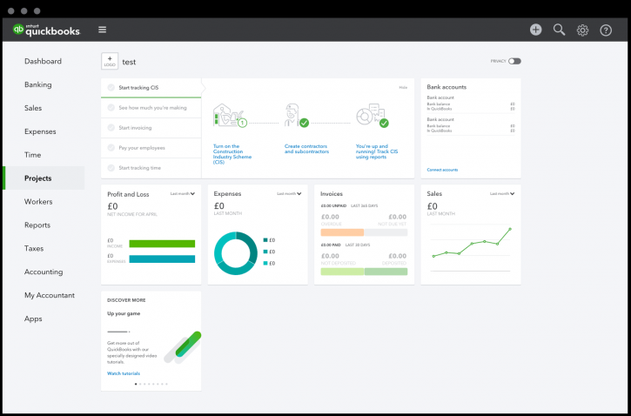
Task: Open the plus Create menu
Action: click(535, 30)
